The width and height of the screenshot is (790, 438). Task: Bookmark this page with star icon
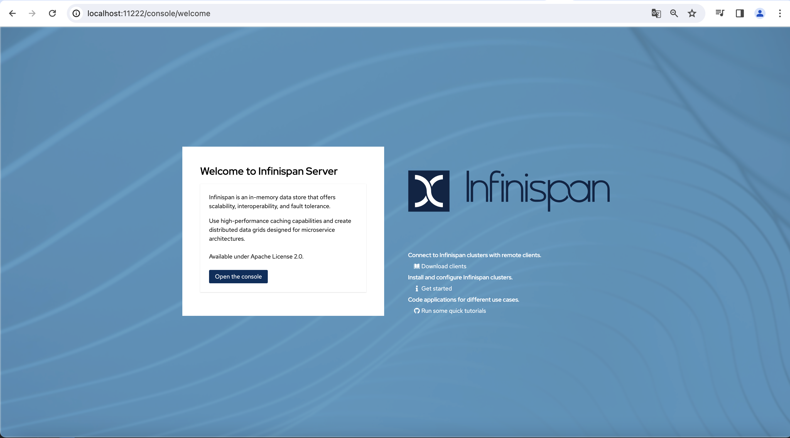pyautogui.click(x=692, y=13)
